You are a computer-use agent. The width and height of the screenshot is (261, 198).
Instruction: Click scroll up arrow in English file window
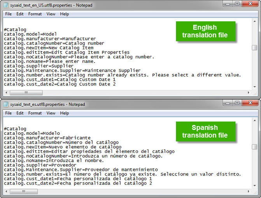pos(254,21)
